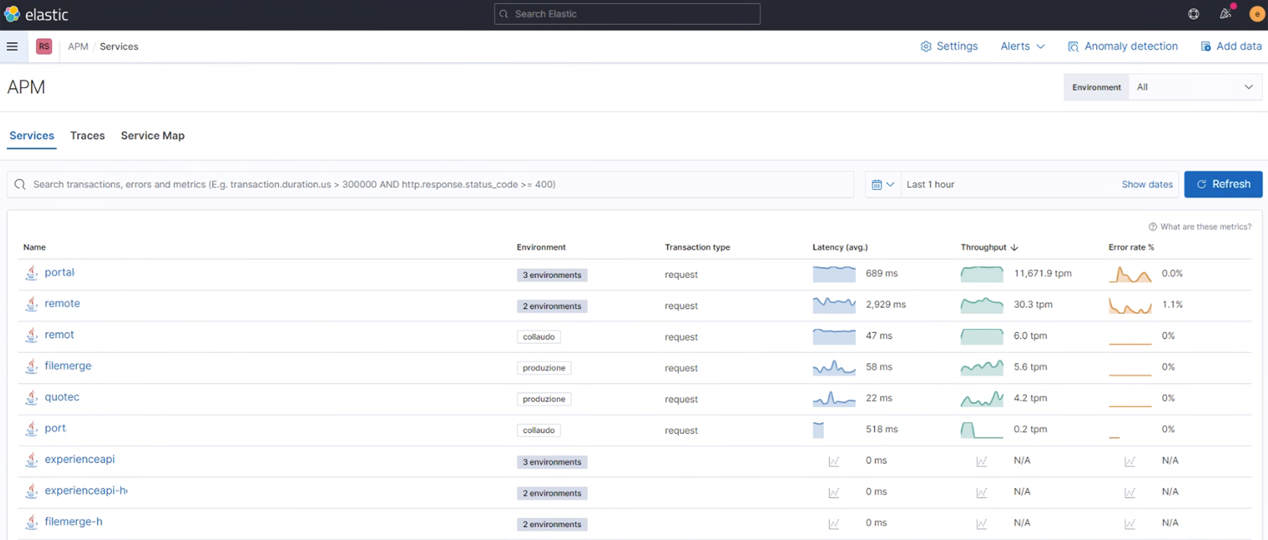Expand the date quick-menu chevron
Viewport: 1268px width, 540px height.
(890, 184)
